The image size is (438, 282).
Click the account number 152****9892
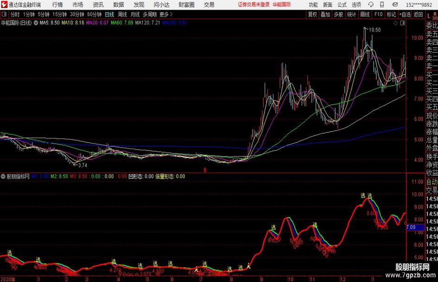[x=419, y=5]
